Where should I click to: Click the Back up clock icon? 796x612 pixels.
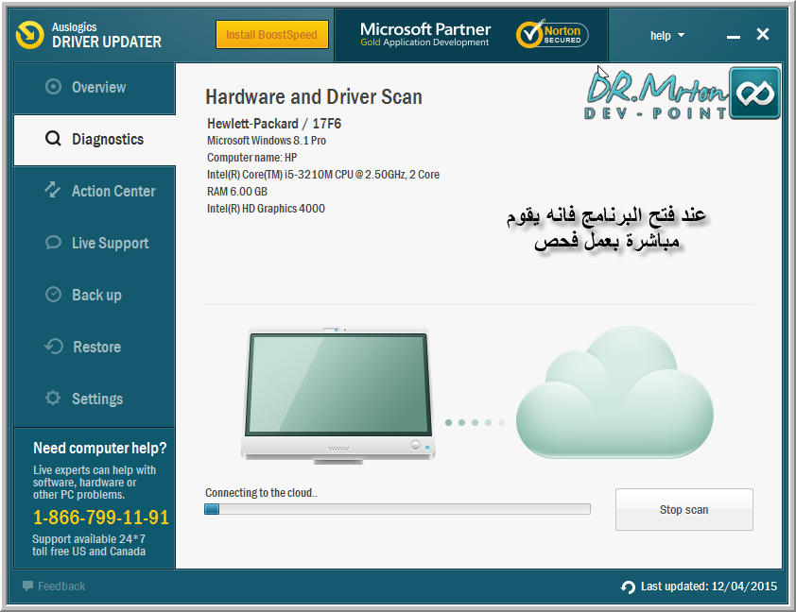coord(53,295)
